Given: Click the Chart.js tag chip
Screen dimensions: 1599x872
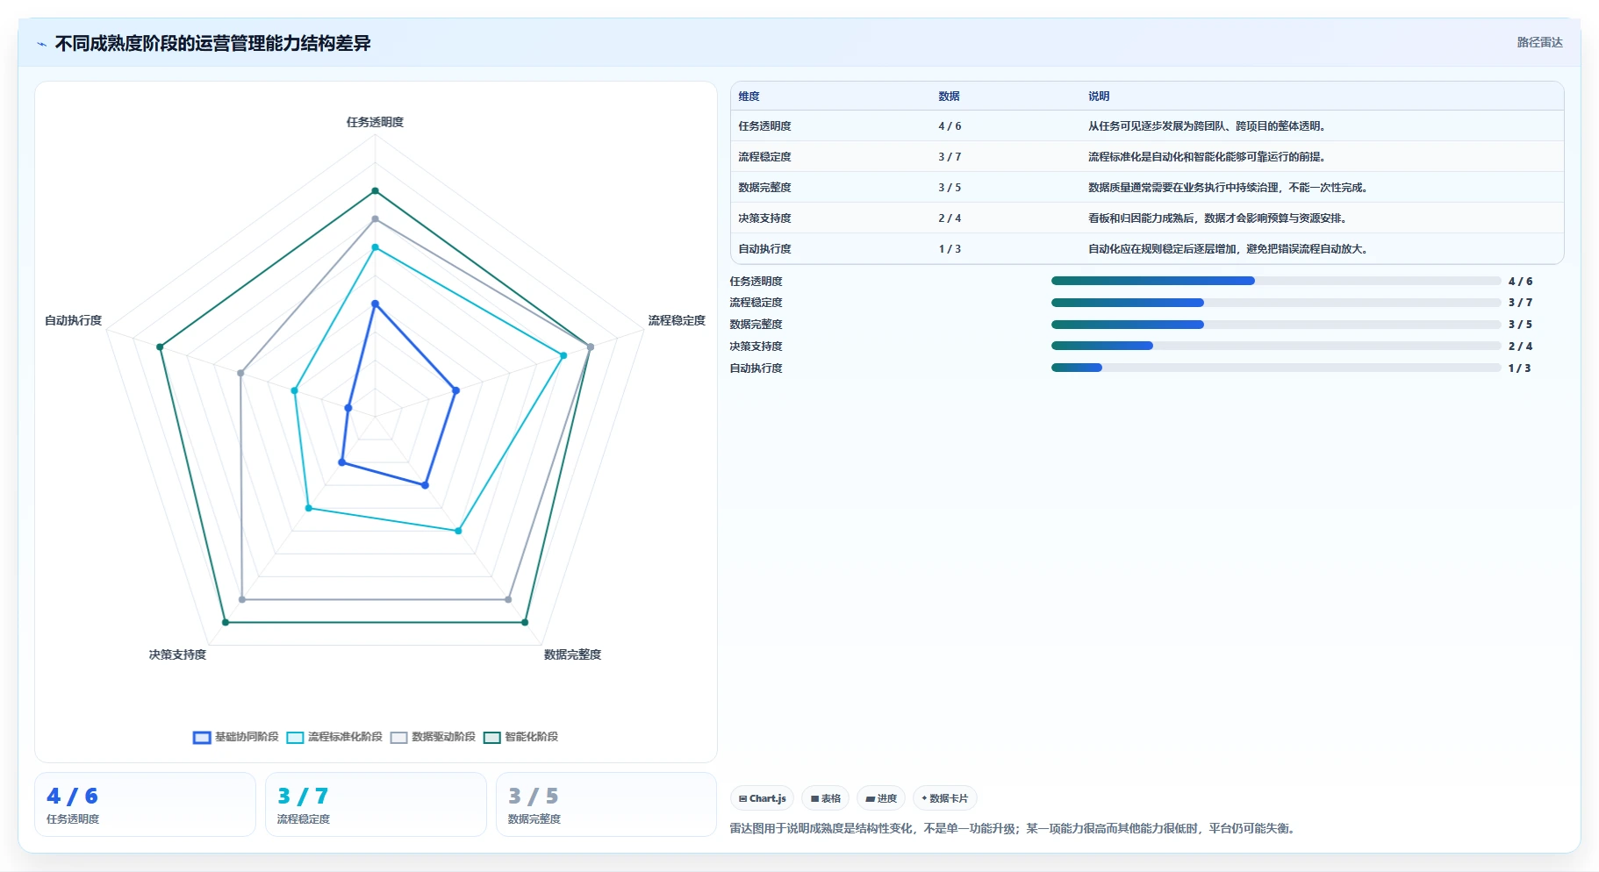Looking at the screenshot, I should pyautogui.click(x=762, y=798).
